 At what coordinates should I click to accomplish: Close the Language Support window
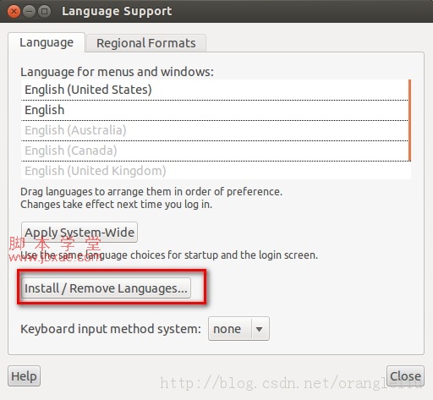pyautogui.click(x=14, y=12)
